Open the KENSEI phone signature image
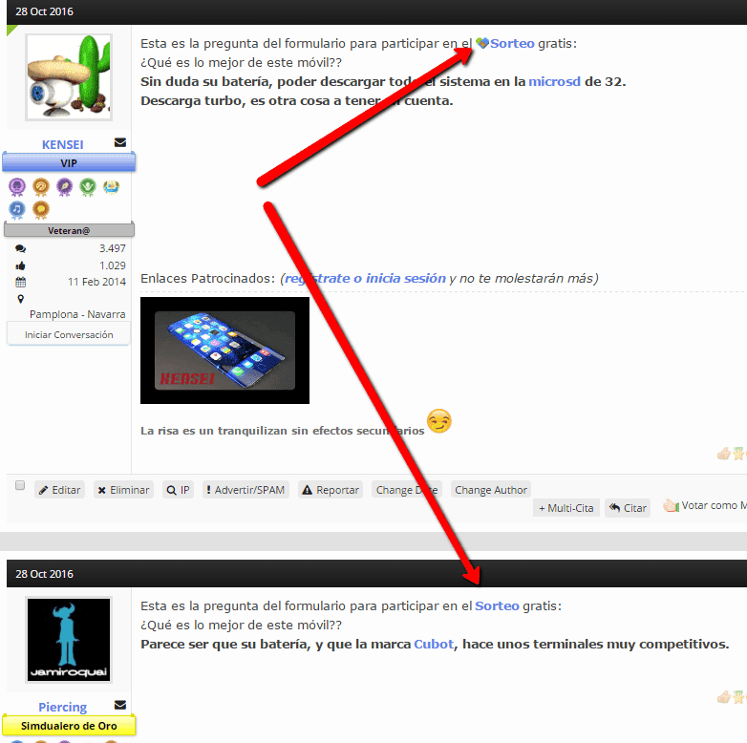Viewport: 747px width, 743px height. [x=224, y=350]
